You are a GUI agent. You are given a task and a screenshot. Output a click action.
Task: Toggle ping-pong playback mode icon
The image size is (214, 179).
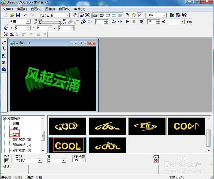coord(120,22)
